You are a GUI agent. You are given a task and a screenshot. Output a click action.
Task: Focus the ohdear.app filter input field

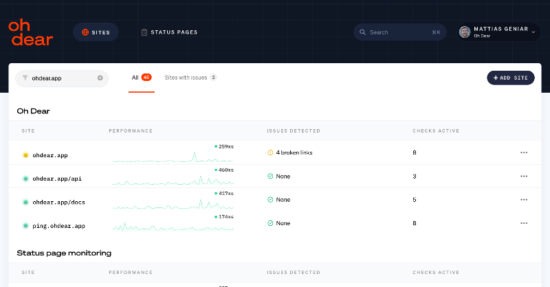tap(62, 78)
